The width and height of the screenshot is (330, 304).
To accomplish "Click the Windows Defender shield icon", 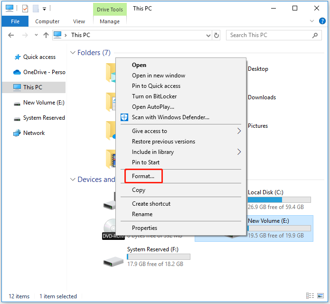I will [x=124, y=117].
